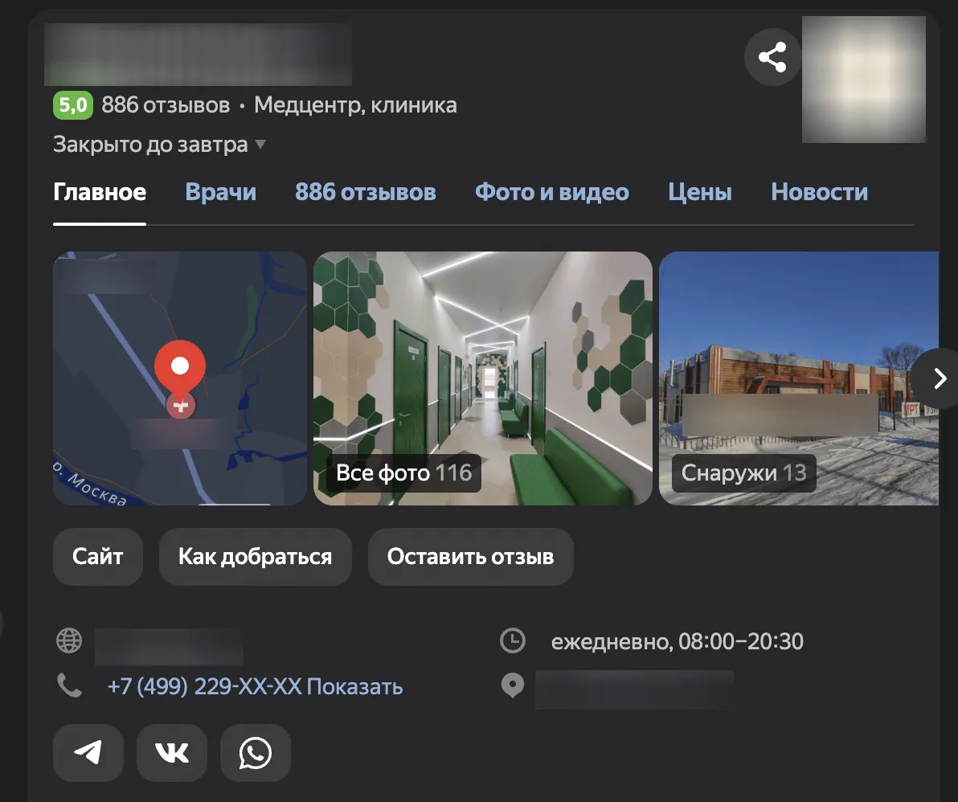Screen dimensions: 958x802
Task: Click the green 5,0 rating badge
Action: click(x=72, y=105)
